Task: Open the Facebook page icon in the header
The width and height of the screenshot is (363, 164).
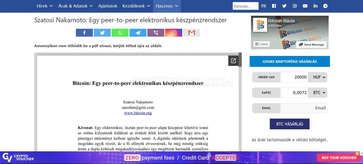Action: [274, 6]
